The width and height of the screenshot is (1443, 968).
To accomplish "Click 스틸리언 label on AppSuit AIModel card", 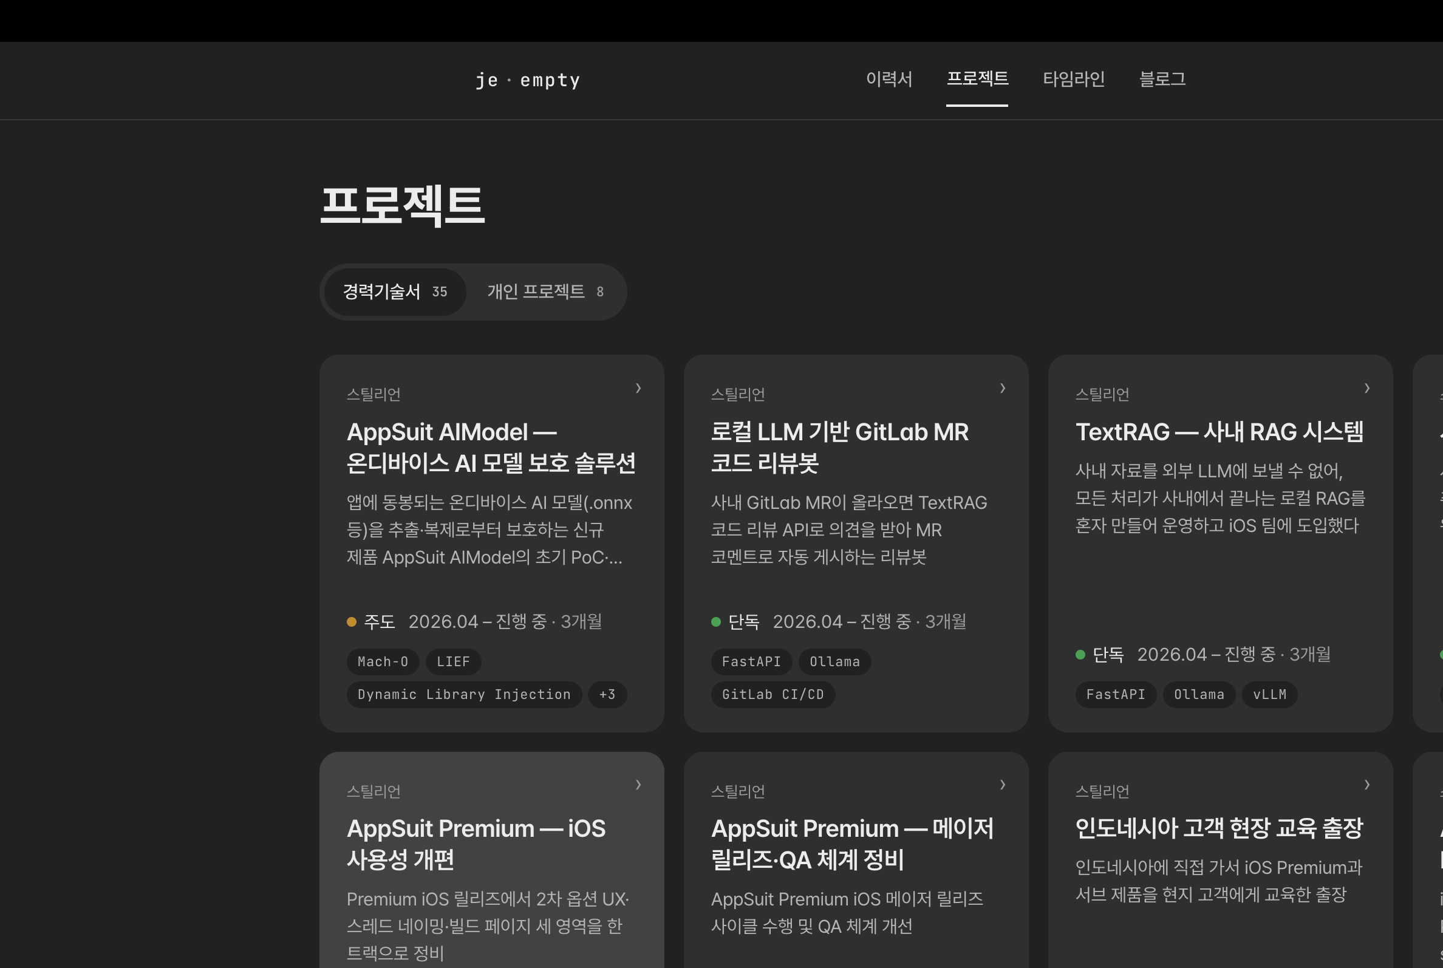I will pos(374,395).
